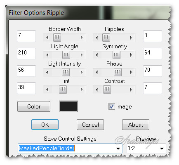The height and width of the screenshot is (165, 179).
Task: Click the Light Intensity right arrow
Action: (x=82, y=72)
